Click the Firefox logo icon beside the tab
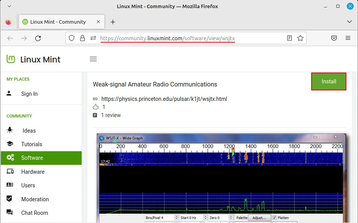The width and height of the screenshot is (358, 223). point(9,22)
